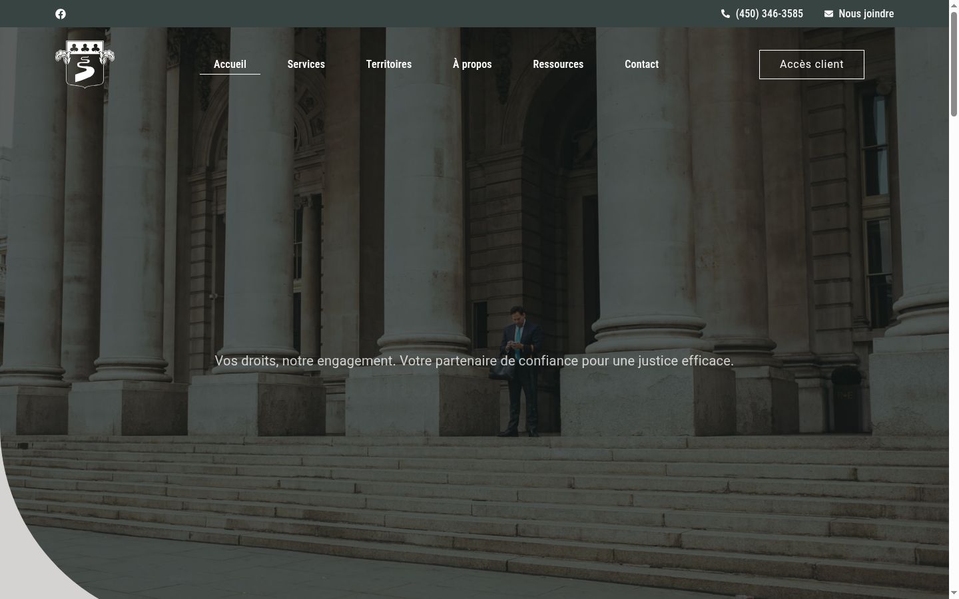The height and width of the screenshot is (599, 959).
Task: Click the phone handset icon
Action: pyautogui.click(x=725, y=14)
